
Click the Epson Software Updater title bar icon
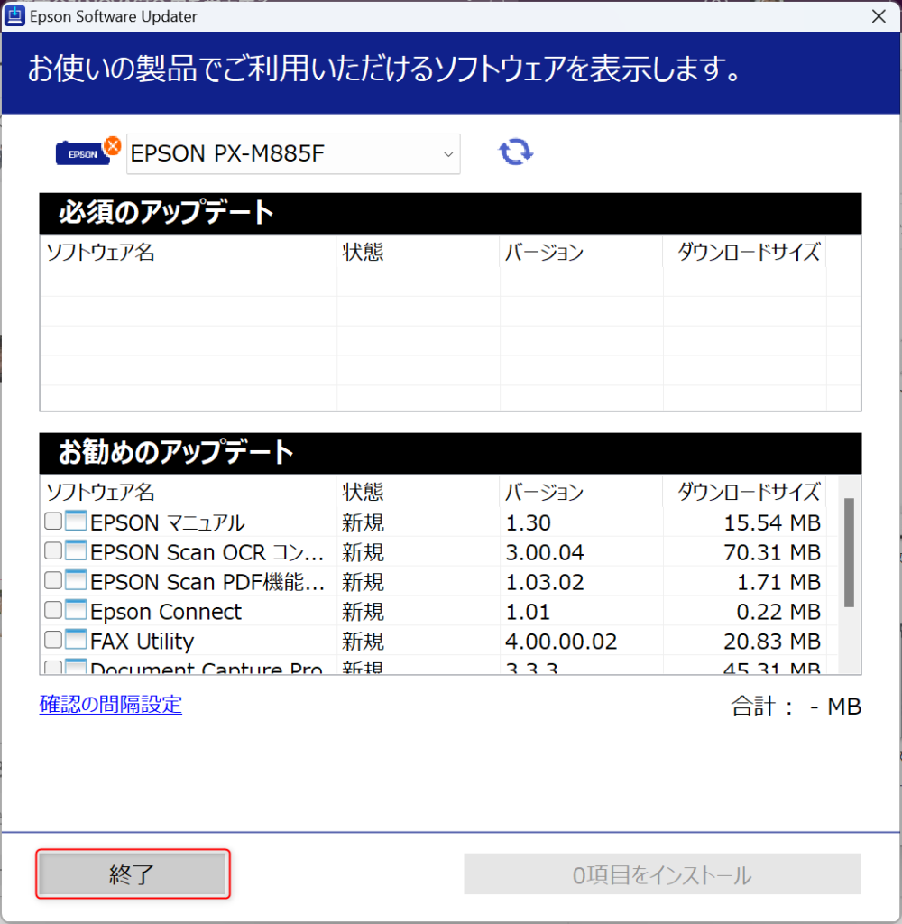(14, 16)
